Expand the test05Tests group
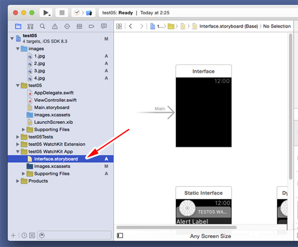298x247 pixels. coord(18,137)
